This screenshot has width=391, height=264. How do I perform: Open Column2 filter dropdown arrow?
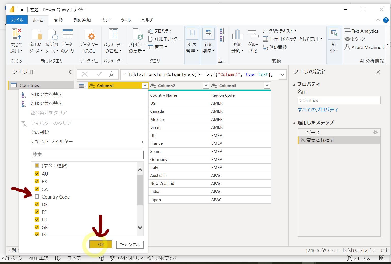point(206,86)
